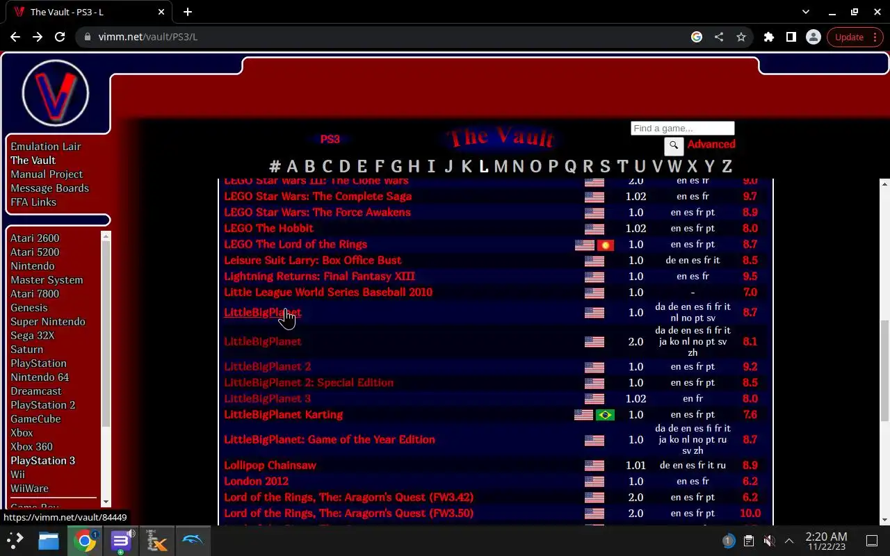The image size is (890, 556).
Task: Open the file manager in taskbar
Action: (49, 541)
